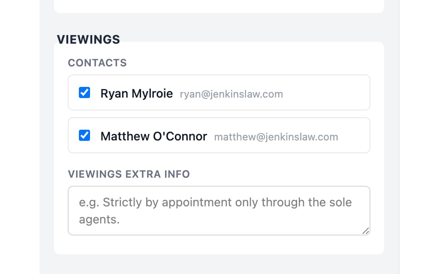Click the matthew@jenkinslaw.com email text
This screenshot has height=274, width=439.
click(276, 137)
